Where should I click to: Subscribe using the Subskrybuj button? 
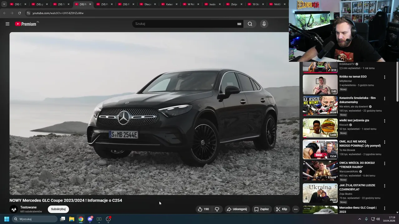click(x=58, y=209)
